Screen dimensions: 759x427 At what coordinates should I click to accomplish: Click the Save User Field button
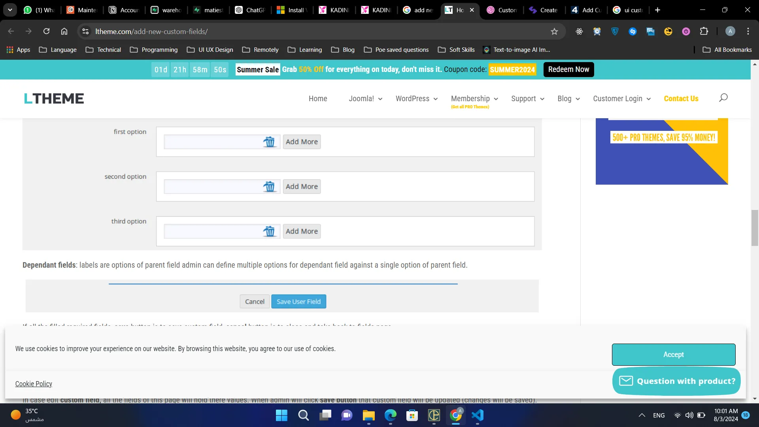pos(298,302)
